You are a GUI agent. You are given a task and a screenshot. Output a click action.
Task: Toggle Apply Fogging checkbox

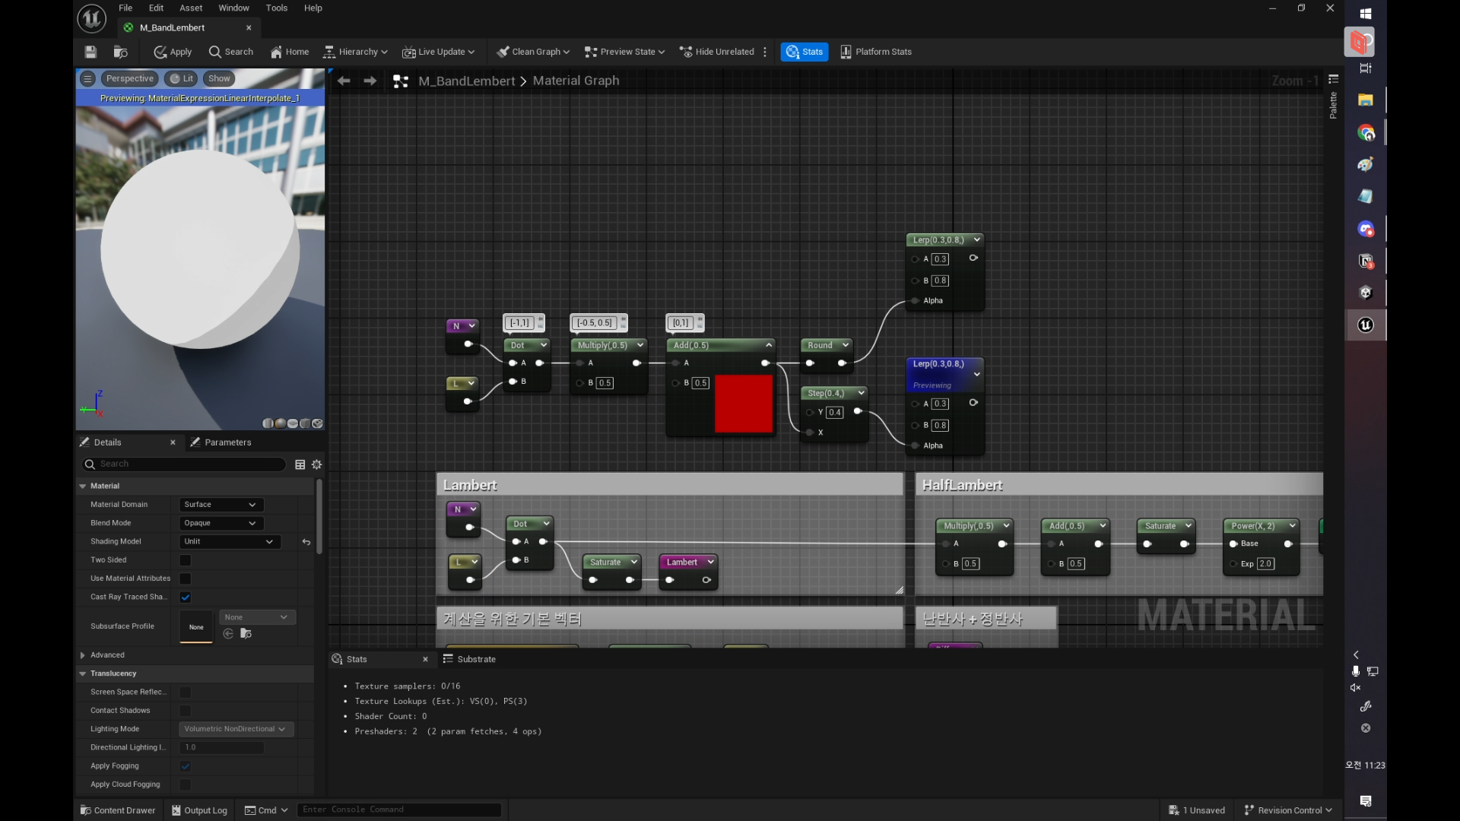pos(185,766)
